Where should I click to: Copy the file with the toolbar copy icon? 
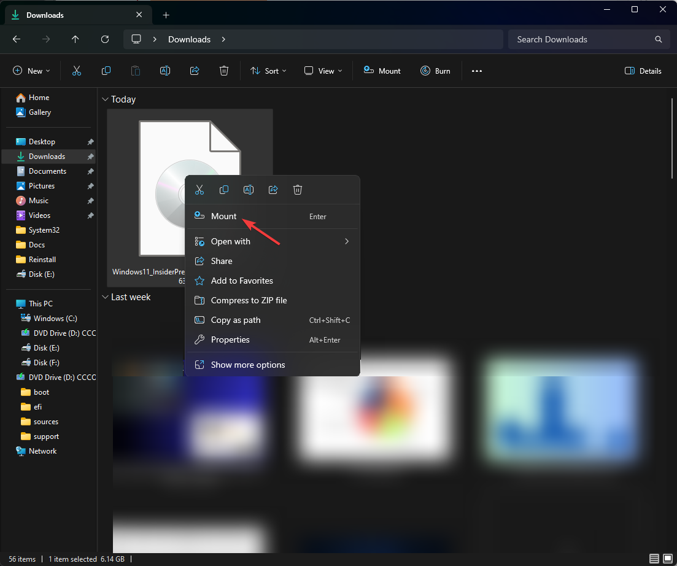point(106,71)
